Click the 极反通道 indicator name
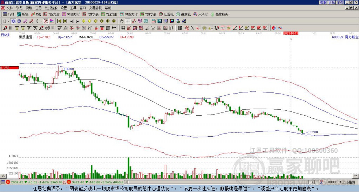Screen dimensions: 359x192 (x=26, y=37)
